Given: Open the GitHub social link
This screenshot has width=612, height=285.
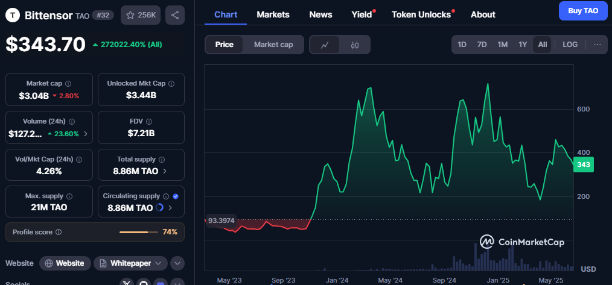Looking at the screenshot, I should (144, 283).
